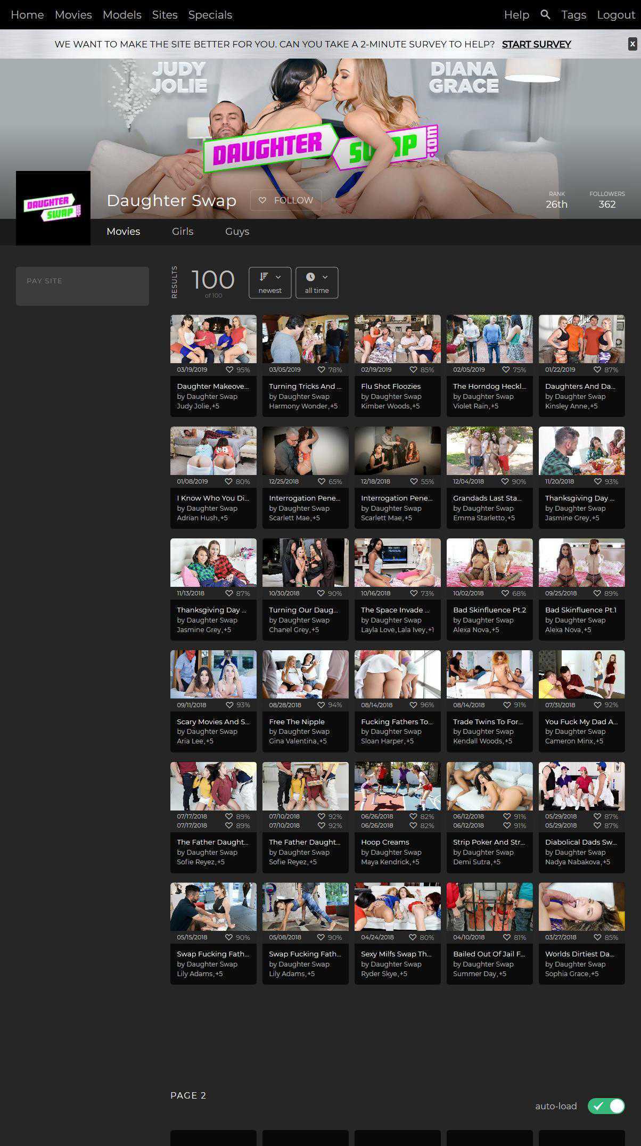Click the site logo avatar beside the title

(x=53, y=208)
